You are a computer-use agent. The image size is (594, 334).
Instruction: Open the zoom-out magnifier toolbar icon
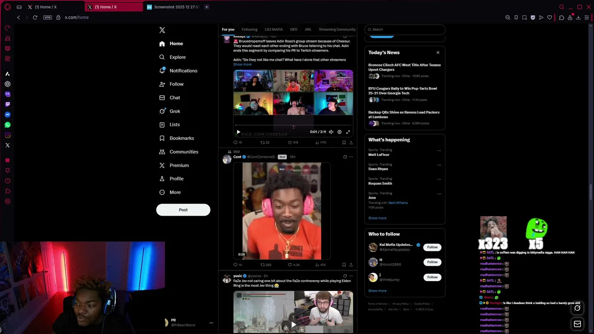pyautogui.click(x=508, y=17)
